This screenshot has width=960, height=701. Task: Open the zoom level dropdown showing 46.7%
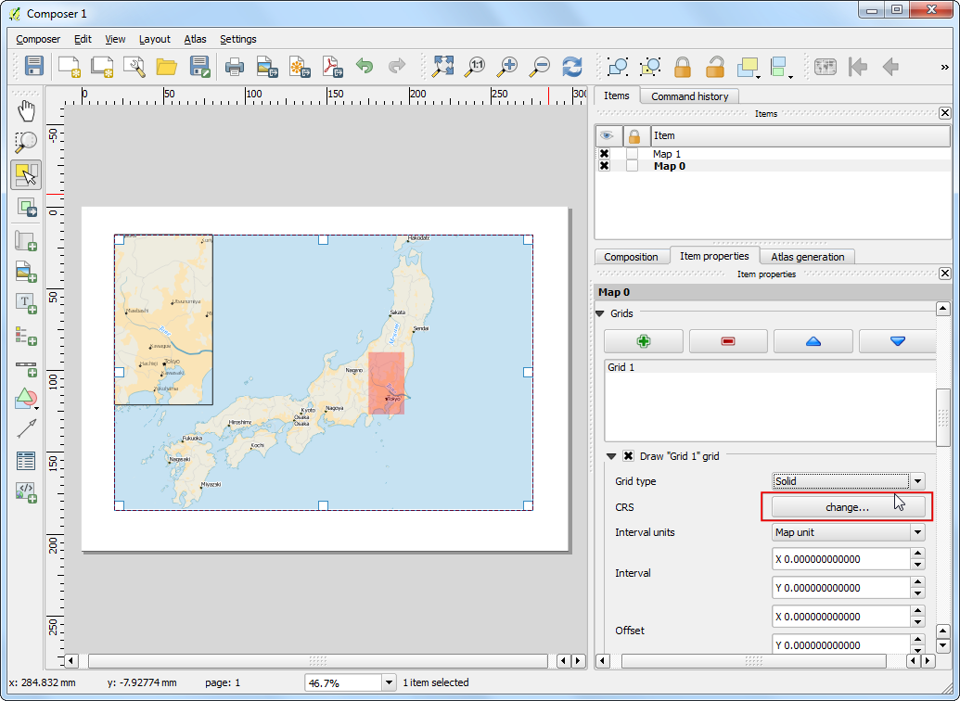[x=389, y=682]
